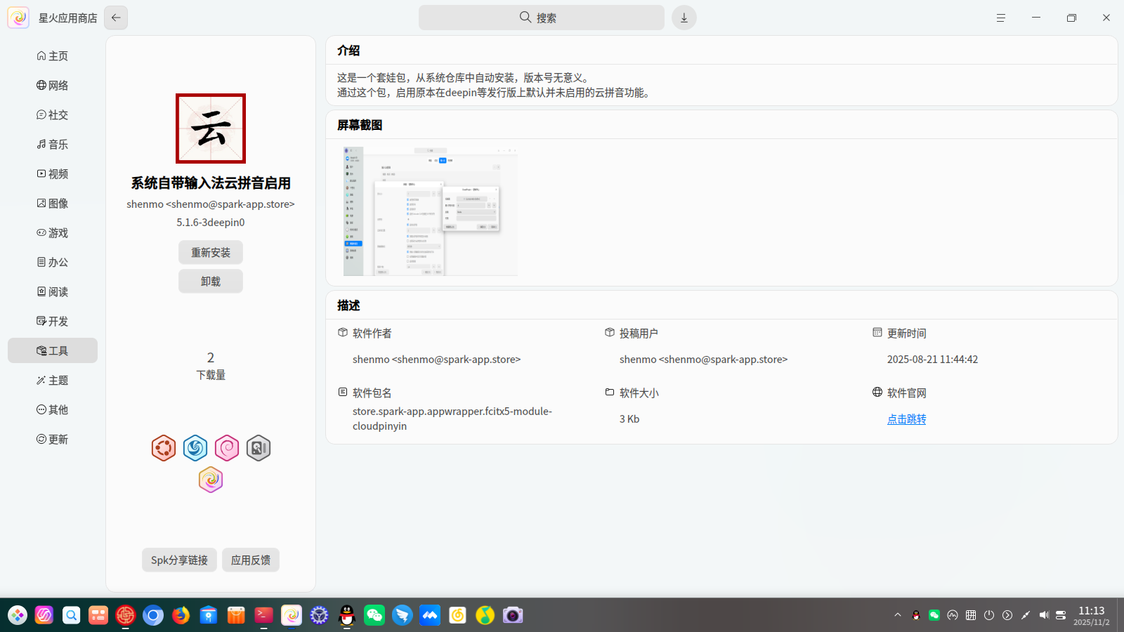
Task: Click the Spk分享链接 button
Action: tap(179, 560)
